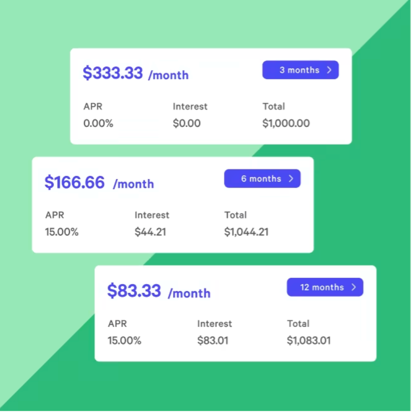The image size is (412, 412).
Task: Click the Total label in the 12-month card
Action: click(x=298, y=324)
